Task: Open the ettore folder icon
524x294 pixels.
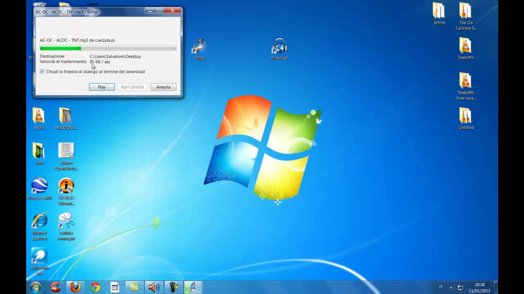Action: click(x=439, y=13)
